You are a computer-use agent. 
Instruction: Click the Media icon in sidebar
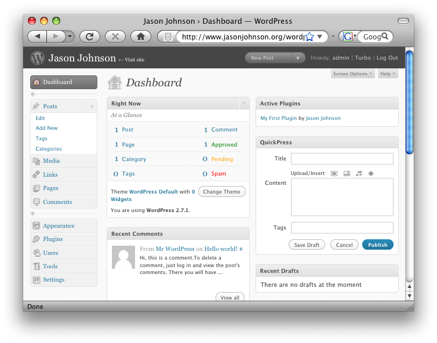pos(37,161)
